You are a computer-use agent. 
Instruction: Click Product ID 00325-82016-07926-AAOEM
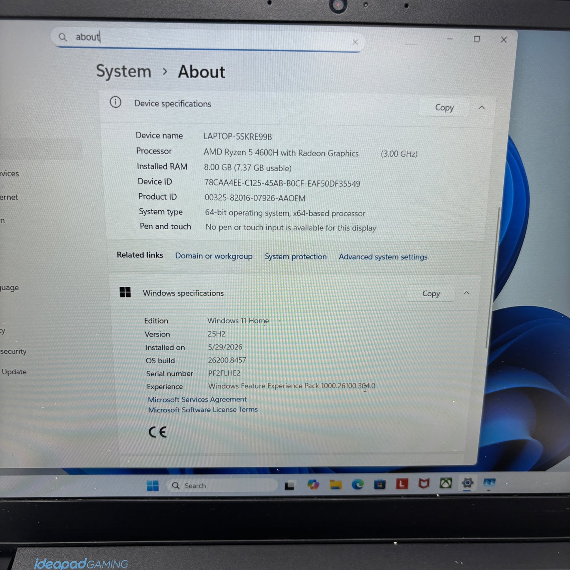pyautogui.click(x=255, y=198)
